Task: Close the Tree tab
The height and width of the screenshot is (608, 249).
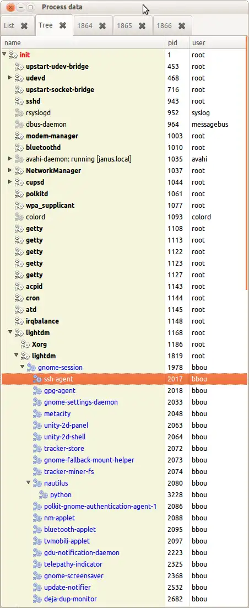Action: click(63, 25)
